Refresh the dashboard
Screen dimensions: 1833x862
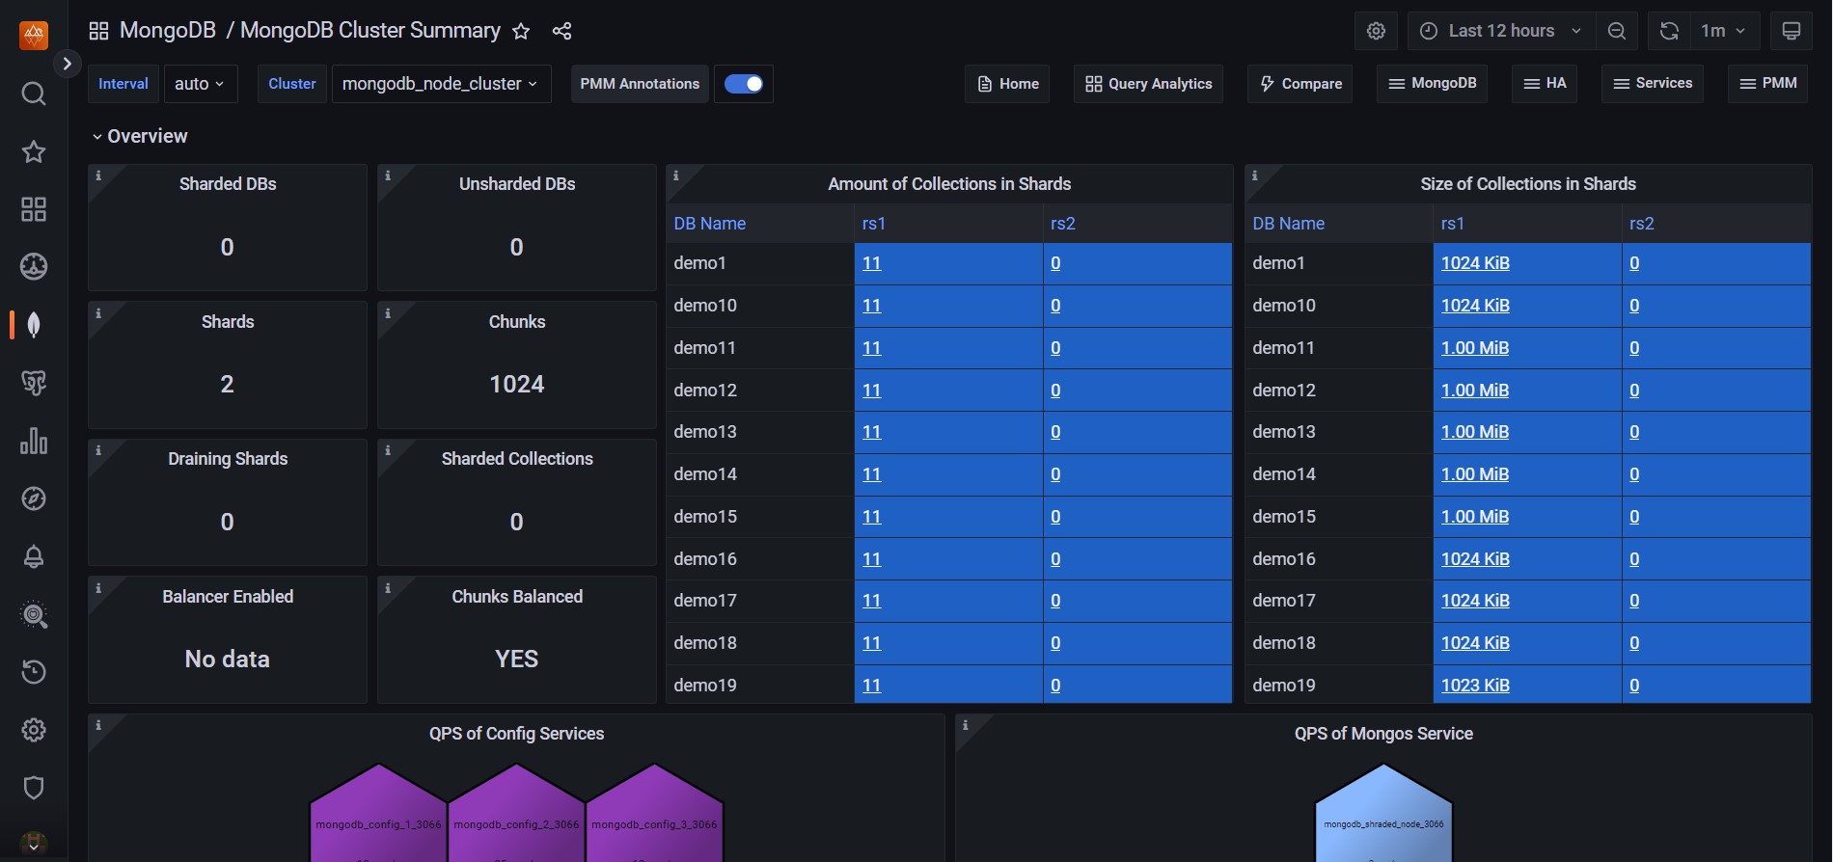1669,31
